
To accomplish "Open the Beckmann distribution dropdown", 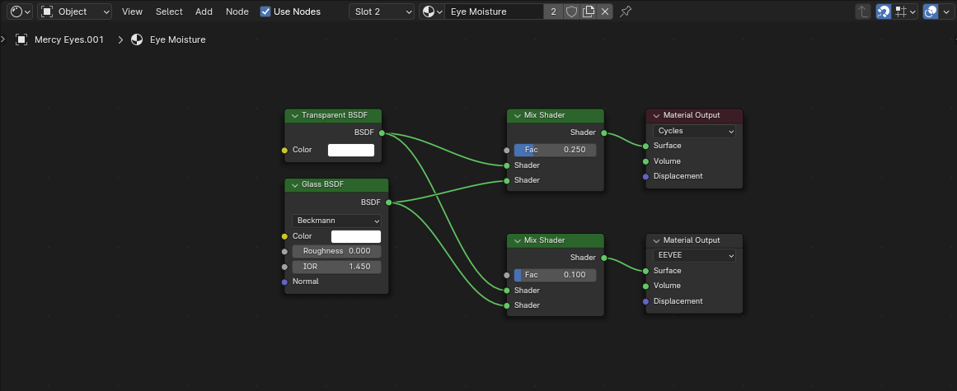I will [x=336, y=221].
